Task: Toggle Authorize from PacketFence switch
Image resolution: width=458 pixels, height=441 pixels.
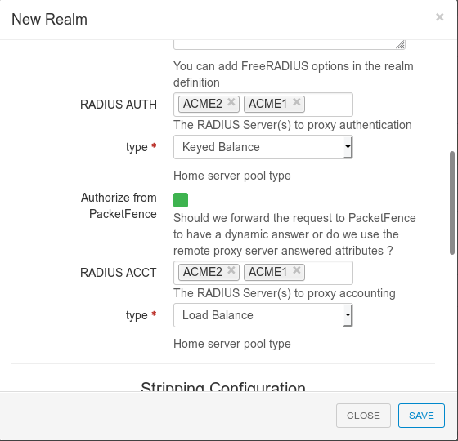Action: click(181, 200)
